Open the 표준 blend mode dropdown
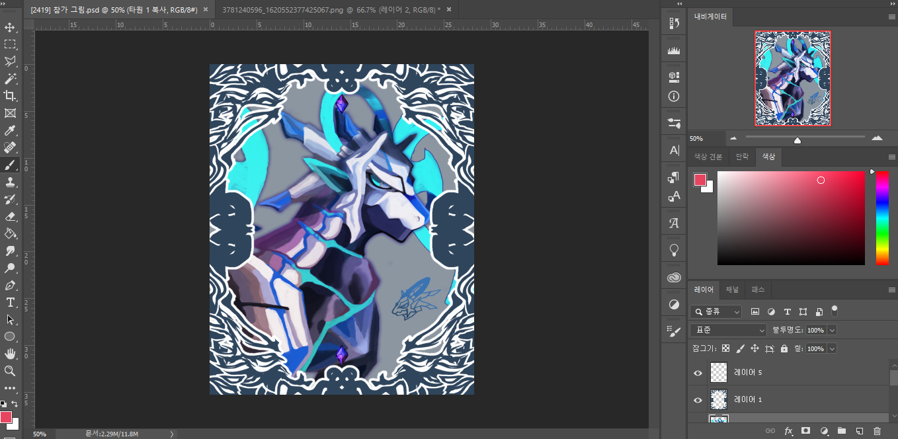This screenshot has height=439, width=898. click(x=728, y=330)
